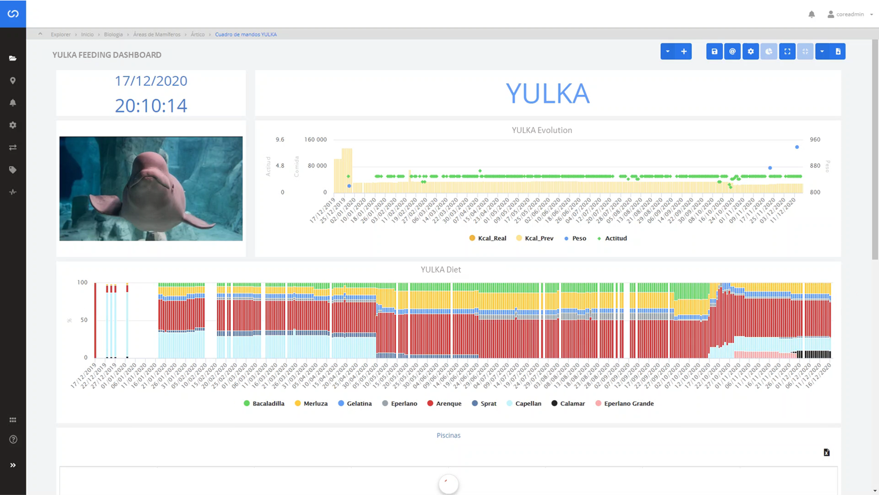This screenshot has width=879, height=495.
Task: Click the @ email share icon
Action: point(732,52)
